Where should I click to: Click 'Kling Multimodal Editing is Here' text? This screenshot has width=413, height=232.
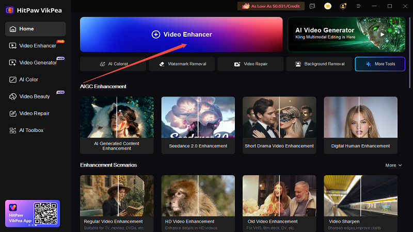click(x=325, y=37)
